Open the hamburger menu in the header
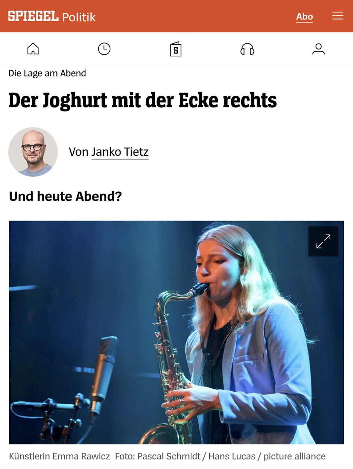The height and width of the screenshot is (469, 353). [x=338, y=16]
